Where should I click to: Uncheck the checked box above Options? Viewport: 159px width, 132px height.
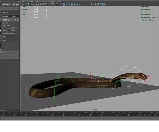point(1,49)
